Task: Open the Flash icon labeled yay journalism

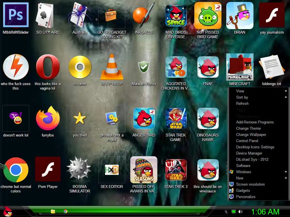Action: [x=272, y=15]
